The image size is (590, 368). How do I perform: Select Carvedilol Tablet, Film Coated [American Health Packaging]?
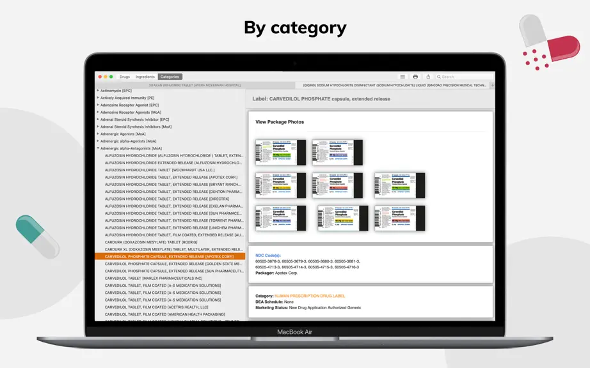click(170, 314)
